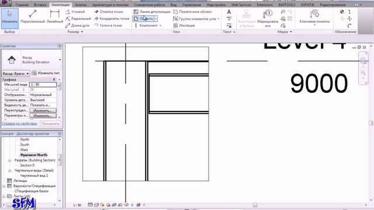Click the Компонент detail component tool
Screen dimensions: 374x210
click(x=146, y=26)
